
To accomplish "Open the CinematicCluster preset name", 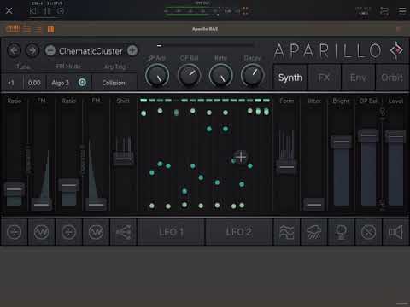I will pyautogui.click(x=91, y=51).
